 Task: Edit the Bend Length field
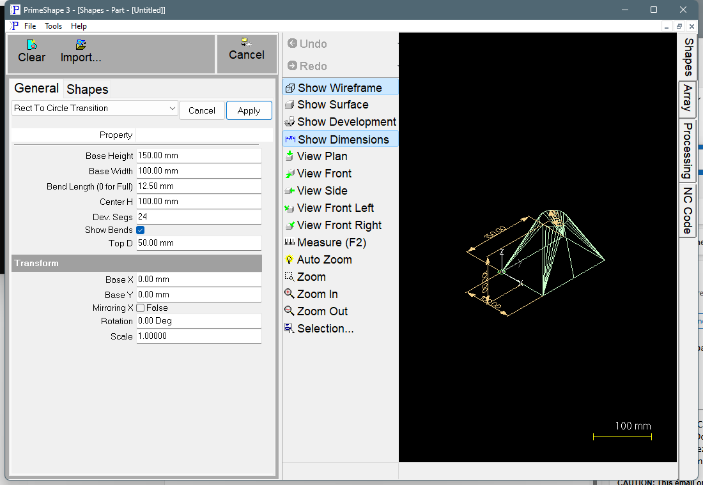pos(199,186)
